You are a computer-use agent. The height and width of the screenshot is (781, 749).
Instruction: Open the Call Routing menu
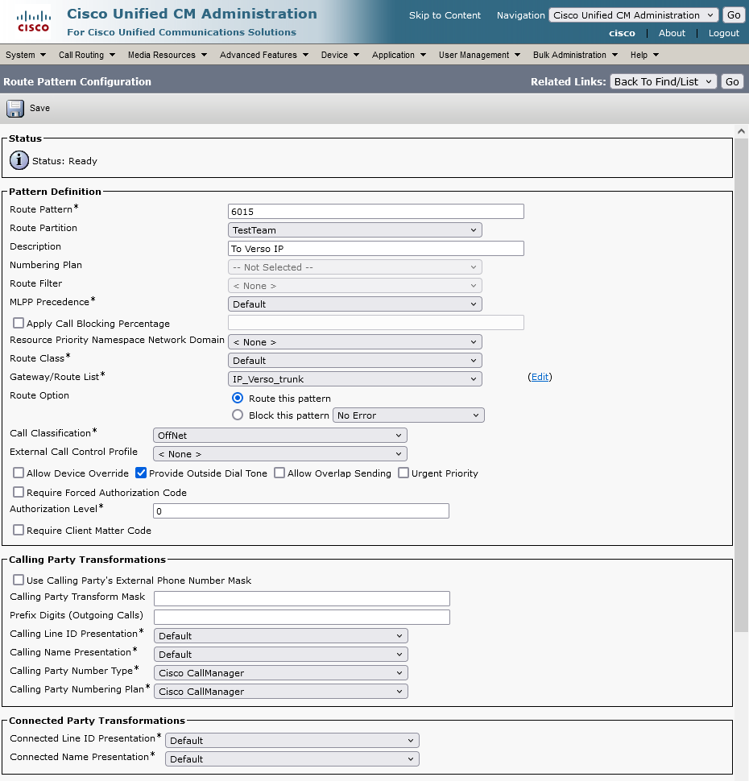pyautogui.click(x=86, y=55)
